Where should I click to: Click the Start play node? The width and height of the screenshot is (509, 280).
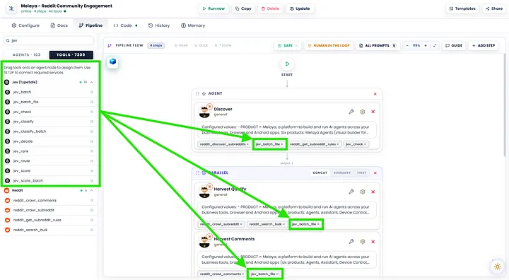pos(287,64)
